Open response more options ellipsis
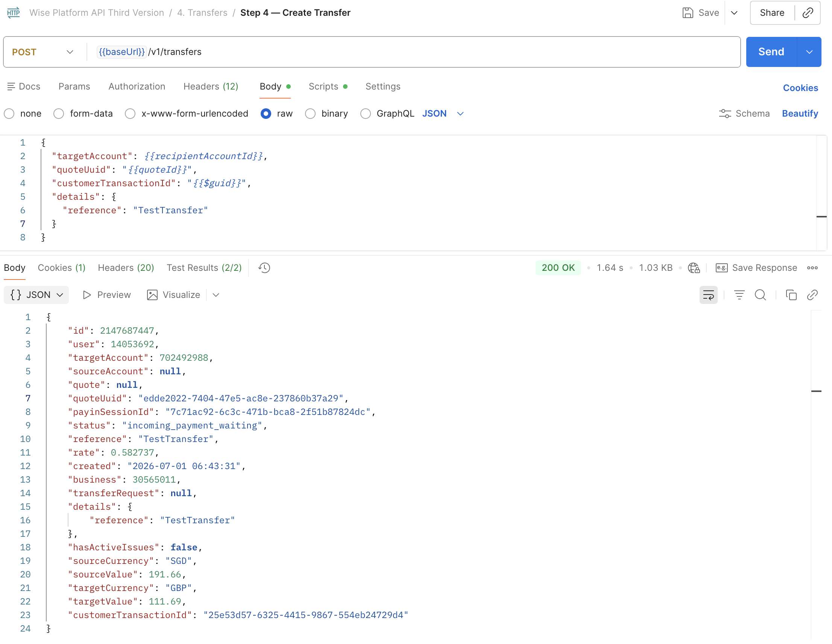Image resolution: width=832 pixels, height=644 pixels. click(812, 268)
